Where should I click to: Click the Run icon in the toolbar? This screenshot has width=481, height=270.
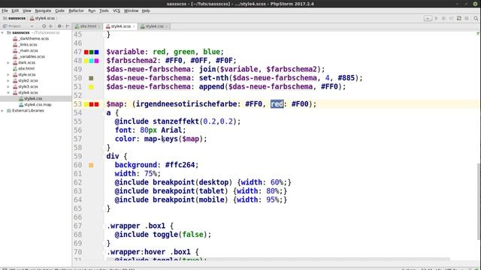(x=436, y=18)
